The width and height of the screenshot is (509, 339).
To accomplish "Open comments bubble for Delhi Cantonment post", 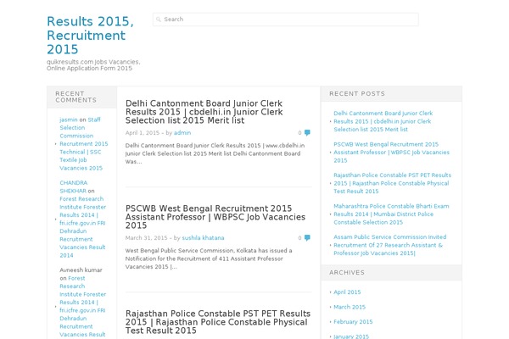I will click(307, 132).
